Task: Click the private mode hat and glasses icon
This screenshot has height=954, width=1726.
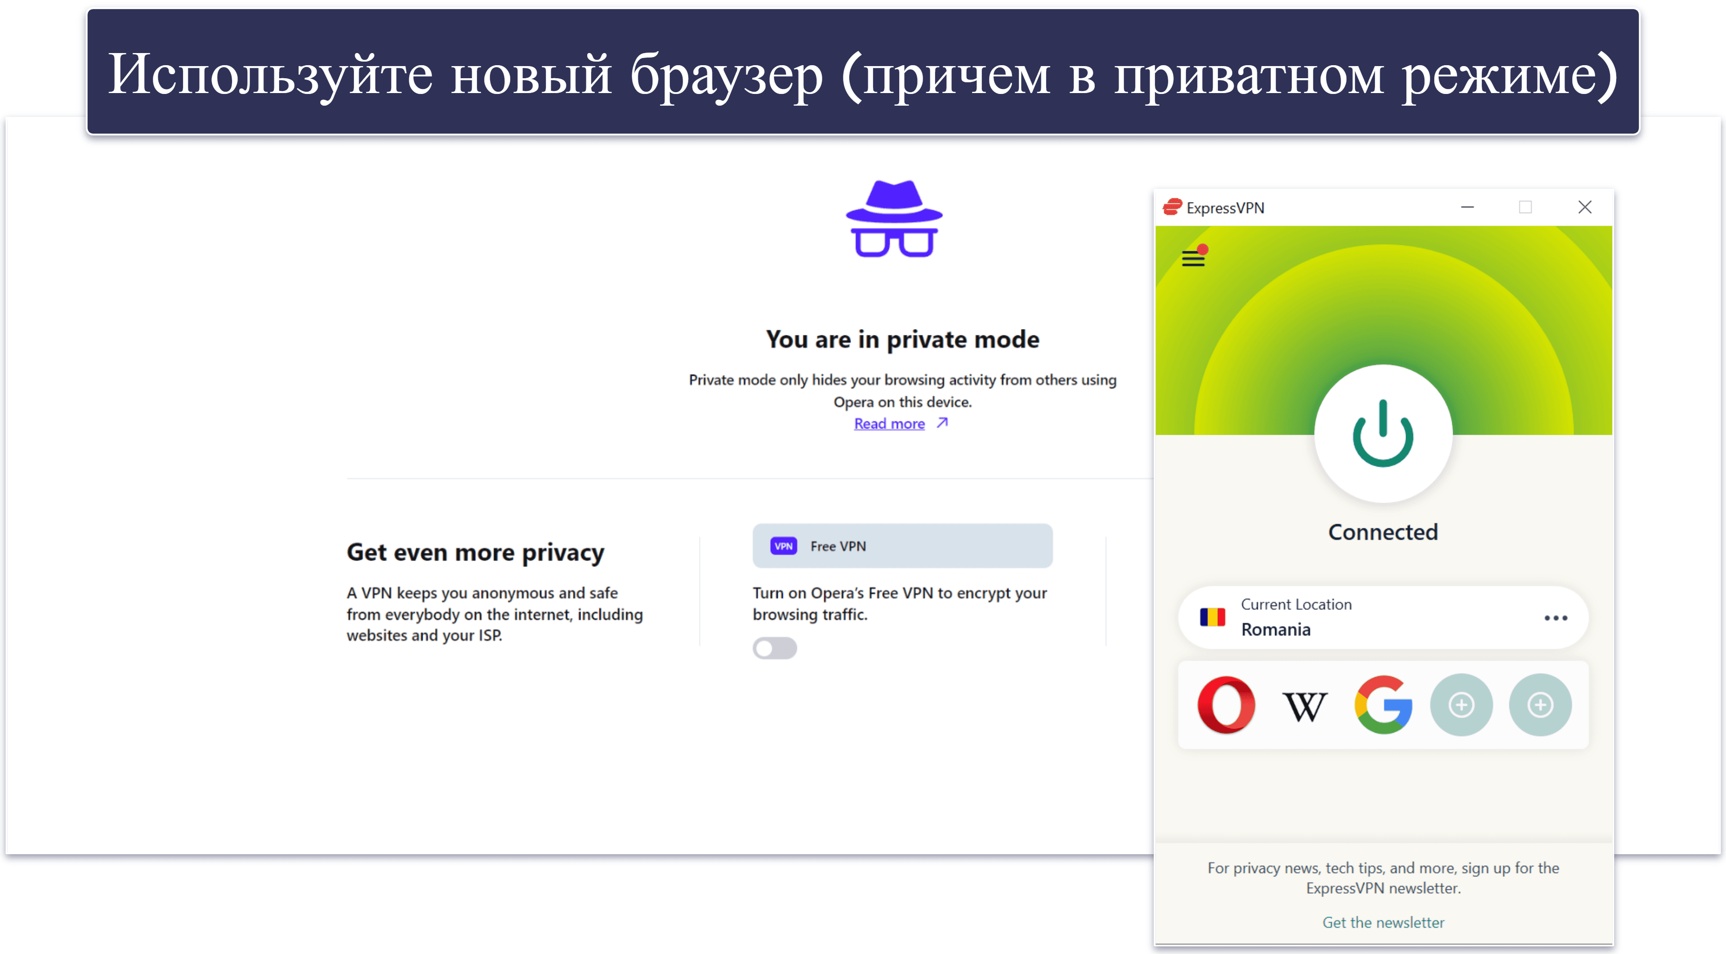Action: 894,218
